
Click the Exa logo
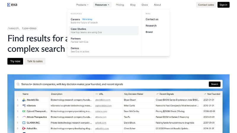[x=12, y=5]
